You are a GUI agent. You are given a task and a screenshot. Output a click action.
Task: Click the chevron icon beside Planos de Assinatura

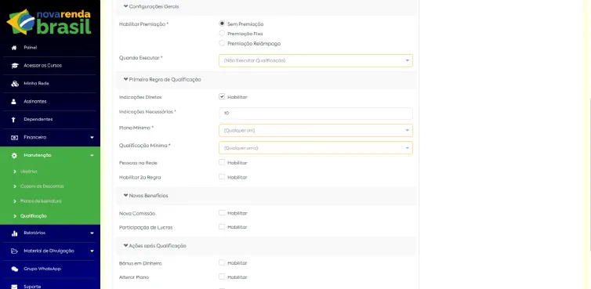pyautogui.click(x=15, y=201)
